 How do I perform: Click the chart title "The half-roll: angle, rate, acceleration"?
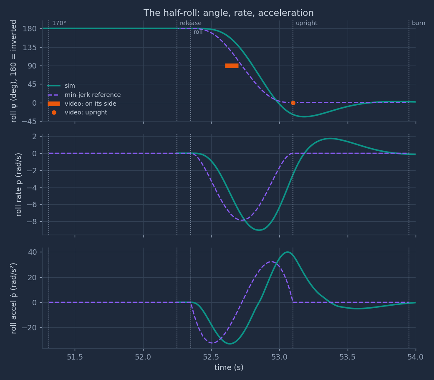(228, 13)
